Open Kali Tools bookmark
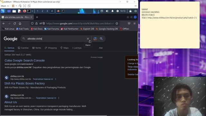 22,29
